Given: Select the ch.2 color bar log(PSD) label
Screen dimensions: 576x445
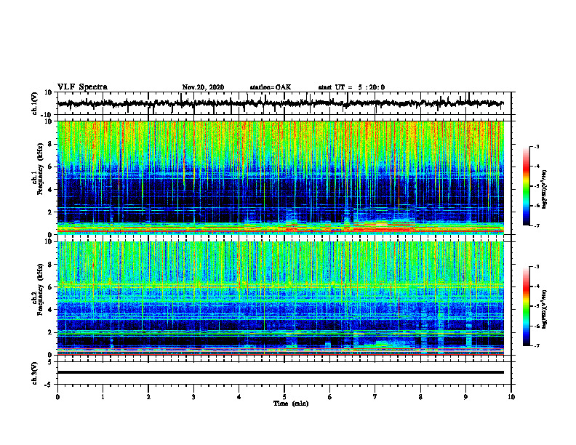Looking at the screenshot, I should click(x=544, y=309).
